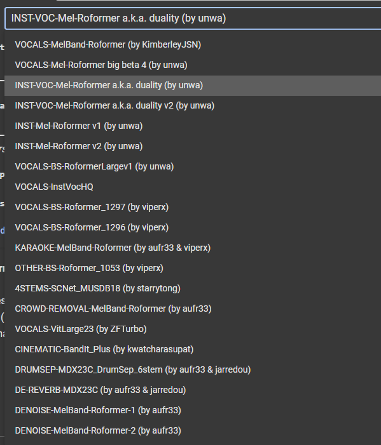Viewport: 381px width, 445px height.
Task: Choose CROWD-REMOVAL-MelBand-Roformer option
Action: click(193, 309)
